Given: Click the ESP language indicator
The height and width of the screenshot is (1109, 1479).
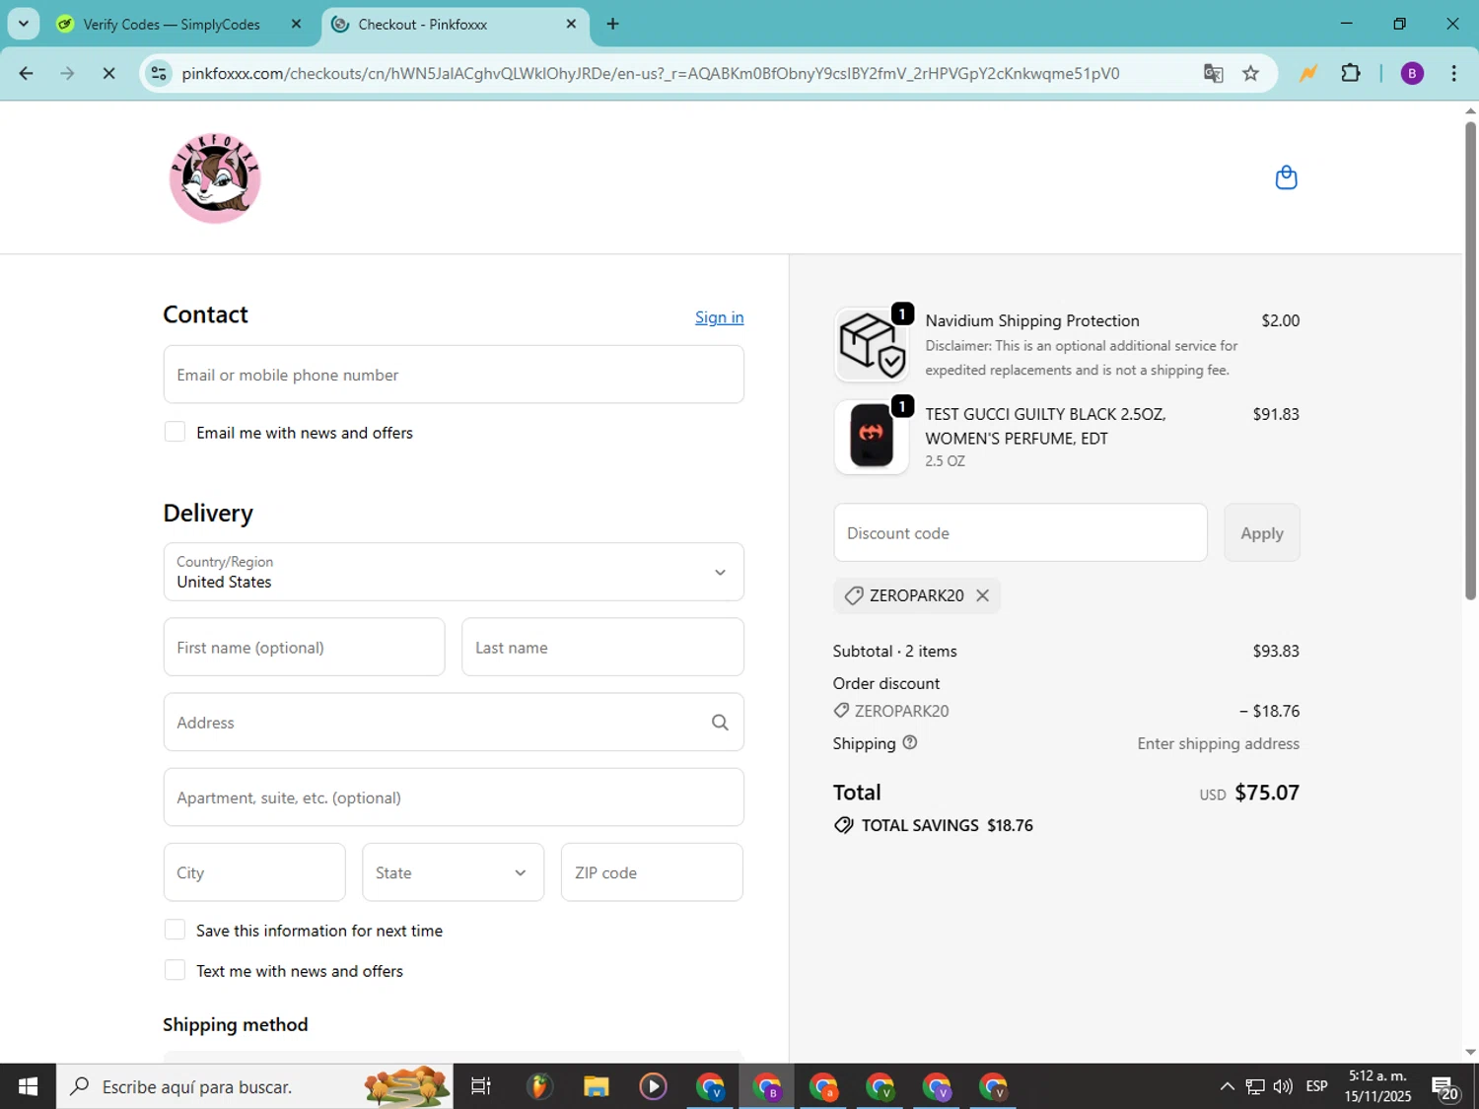Looking at the screenshot, I should click(x=1316, y=1086).
